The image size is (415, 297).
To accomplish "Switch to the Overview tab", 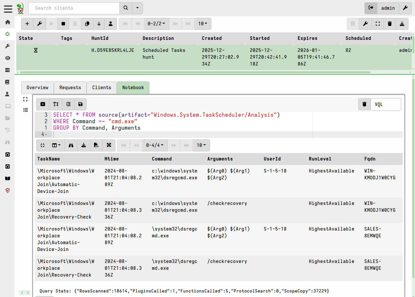I will click(37, 88).
